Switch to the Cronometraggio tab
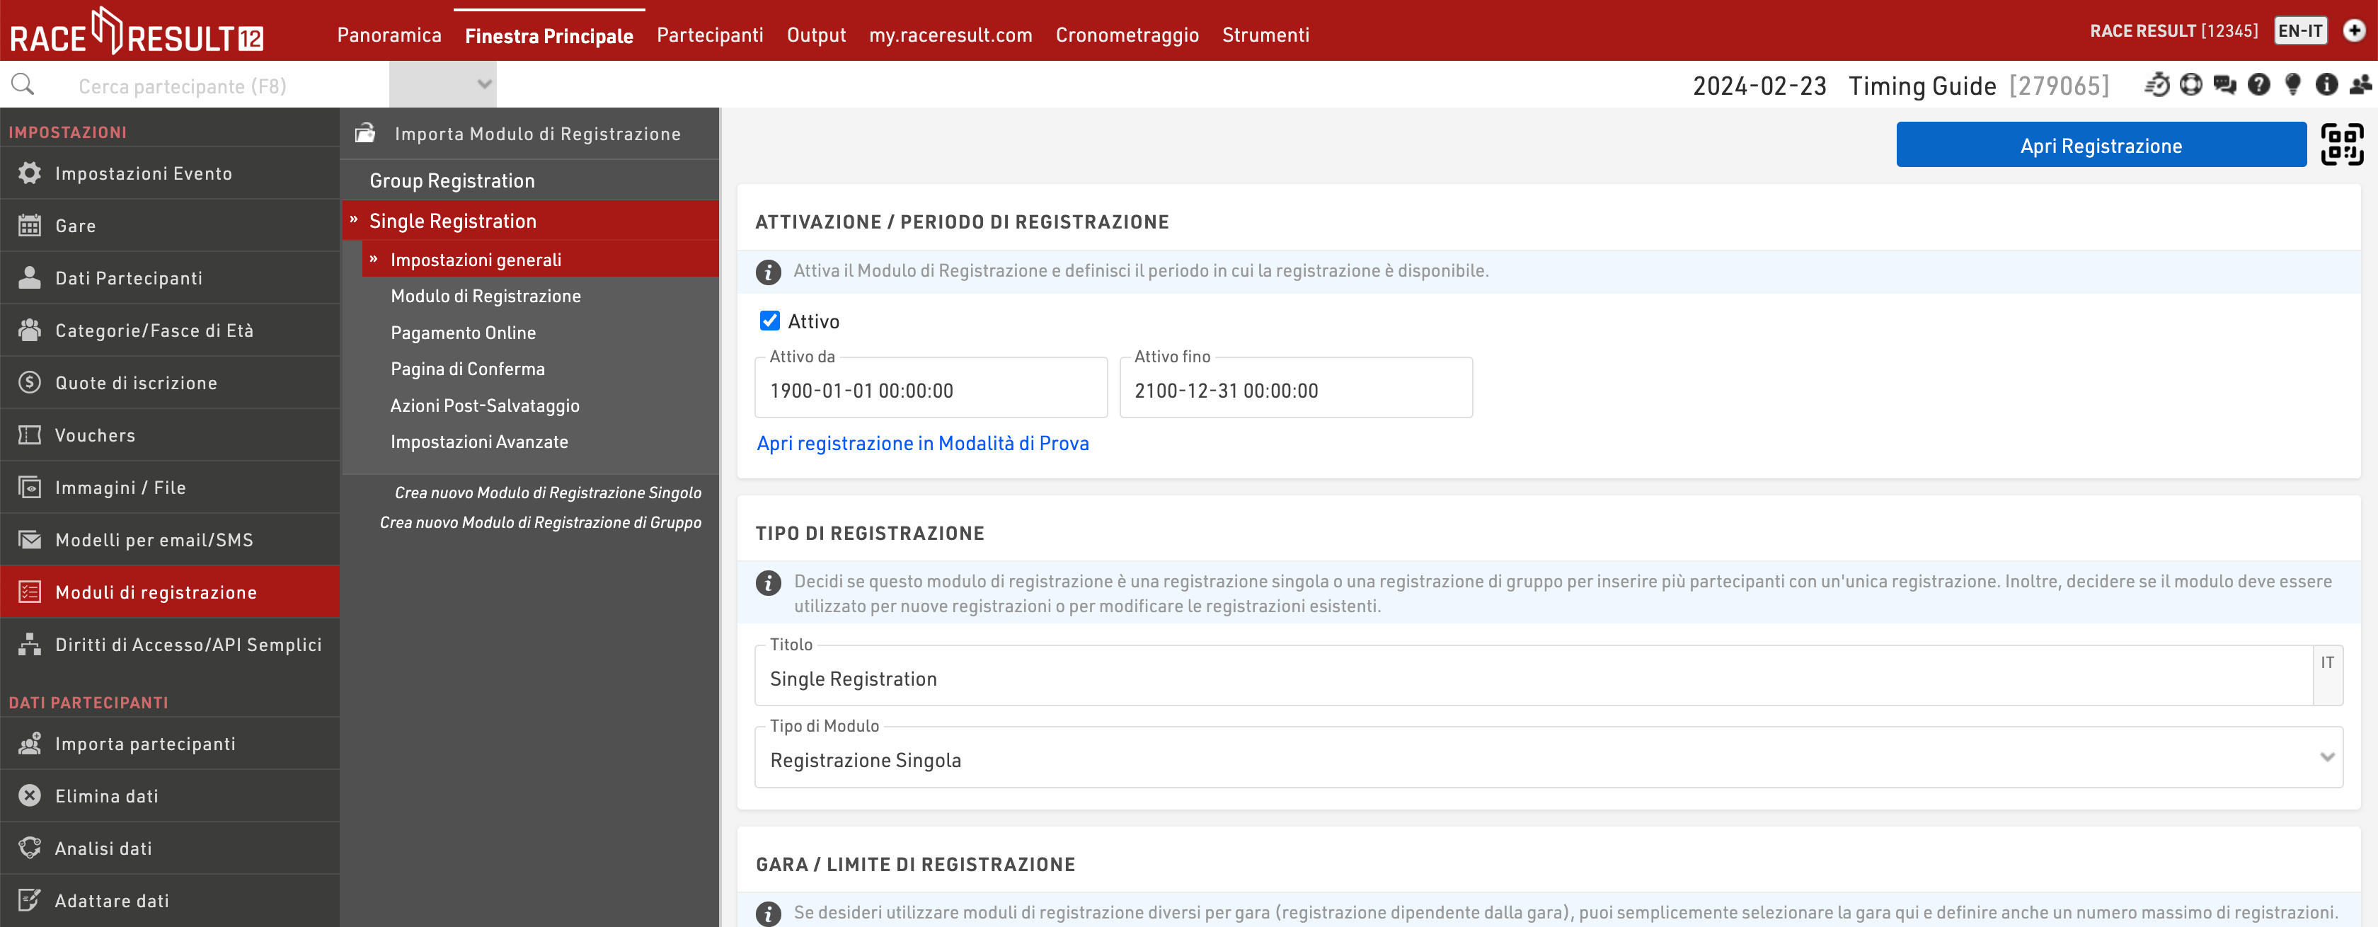 [x=1126, y=35]
